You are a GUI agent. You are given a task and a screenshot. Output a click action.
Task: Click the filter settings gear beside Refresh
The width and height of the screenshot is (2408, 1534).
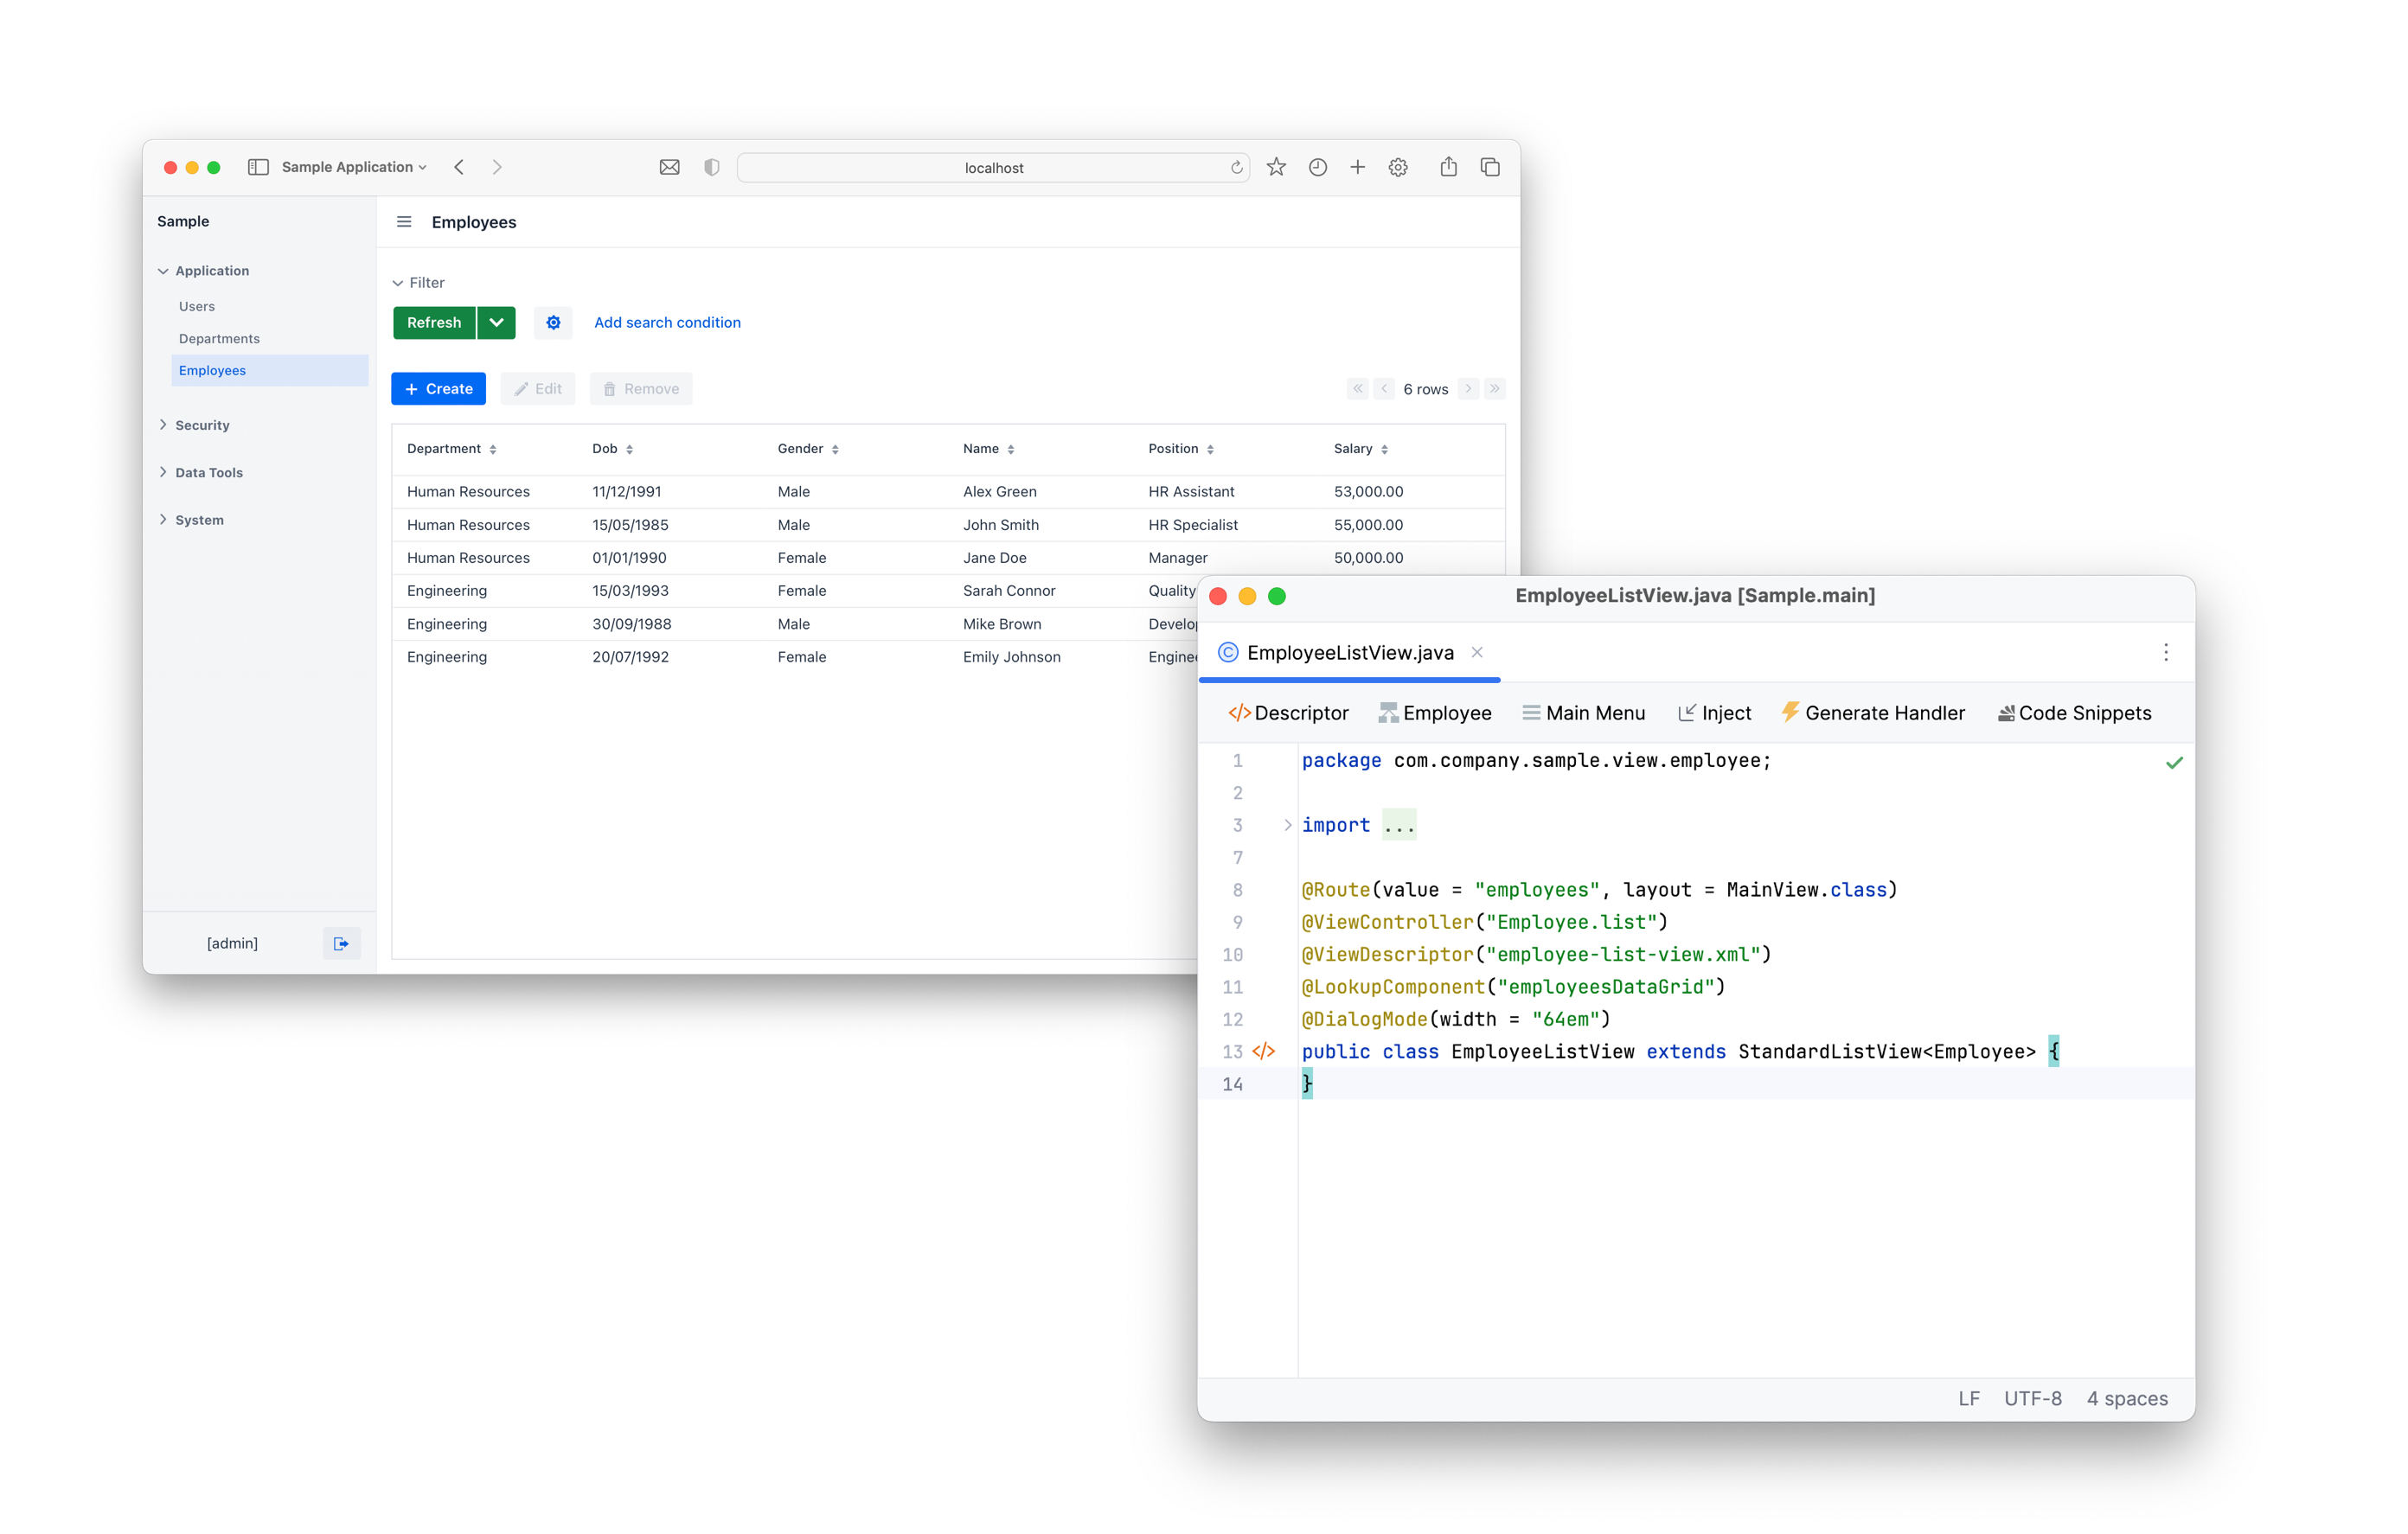[x=553, y=322]
